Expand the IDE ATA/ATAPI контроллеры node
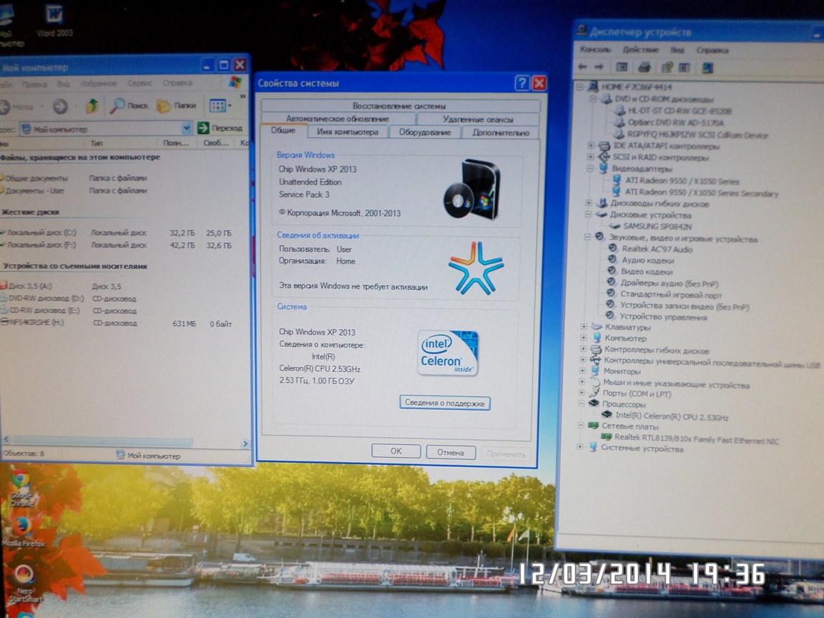 pos(591,146)
